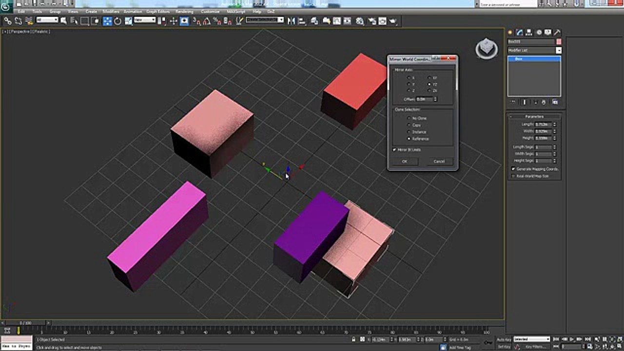Toggle the Selection Lock padlock icon
This screenshot has height=351, width=624.
point(353,339)
